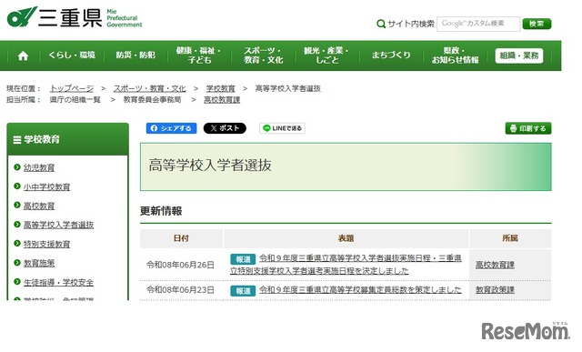The image size is (582, 352).
Task: Go to トップページ breadcrumb link
Action: point(72,89)
